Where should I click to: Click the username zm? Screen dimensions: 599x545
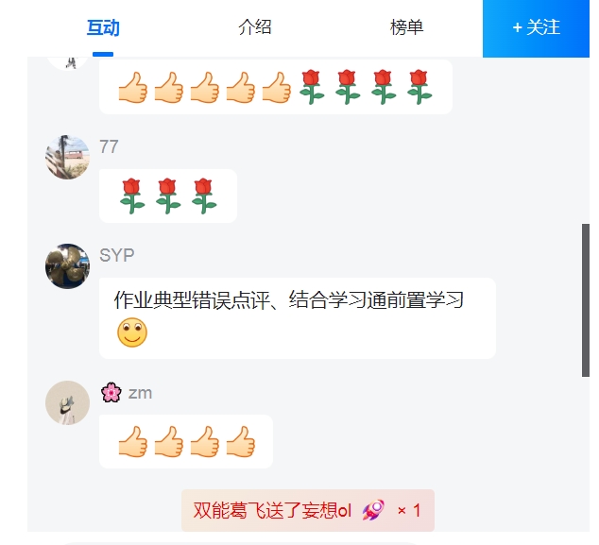coord(140,393)
